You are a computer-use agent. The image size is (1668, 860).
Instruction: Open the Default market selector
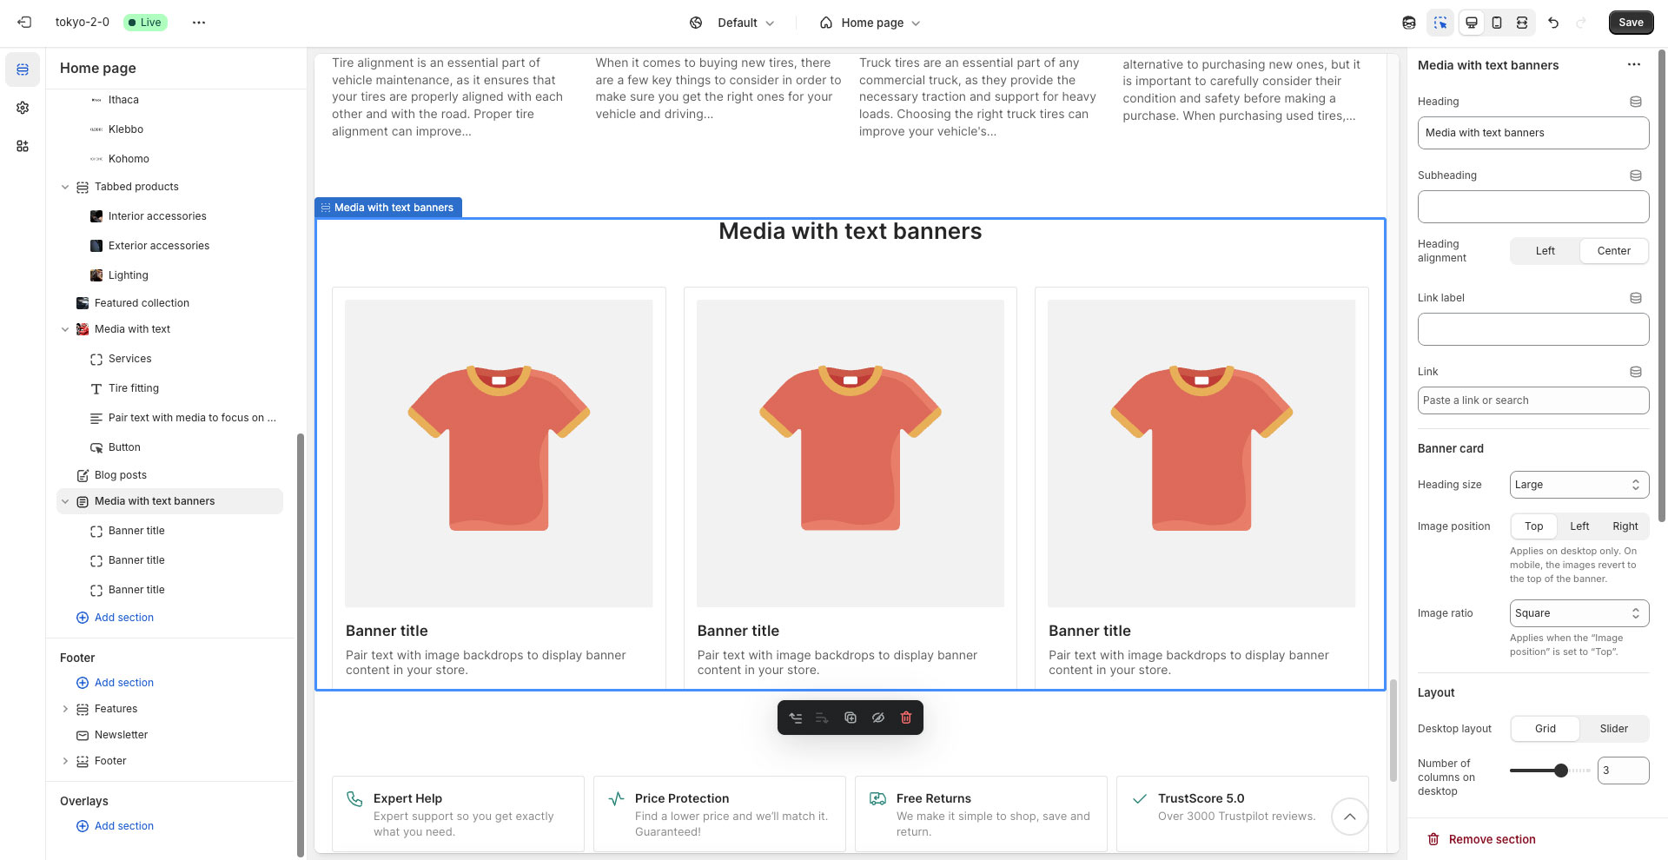coord(732,23)
